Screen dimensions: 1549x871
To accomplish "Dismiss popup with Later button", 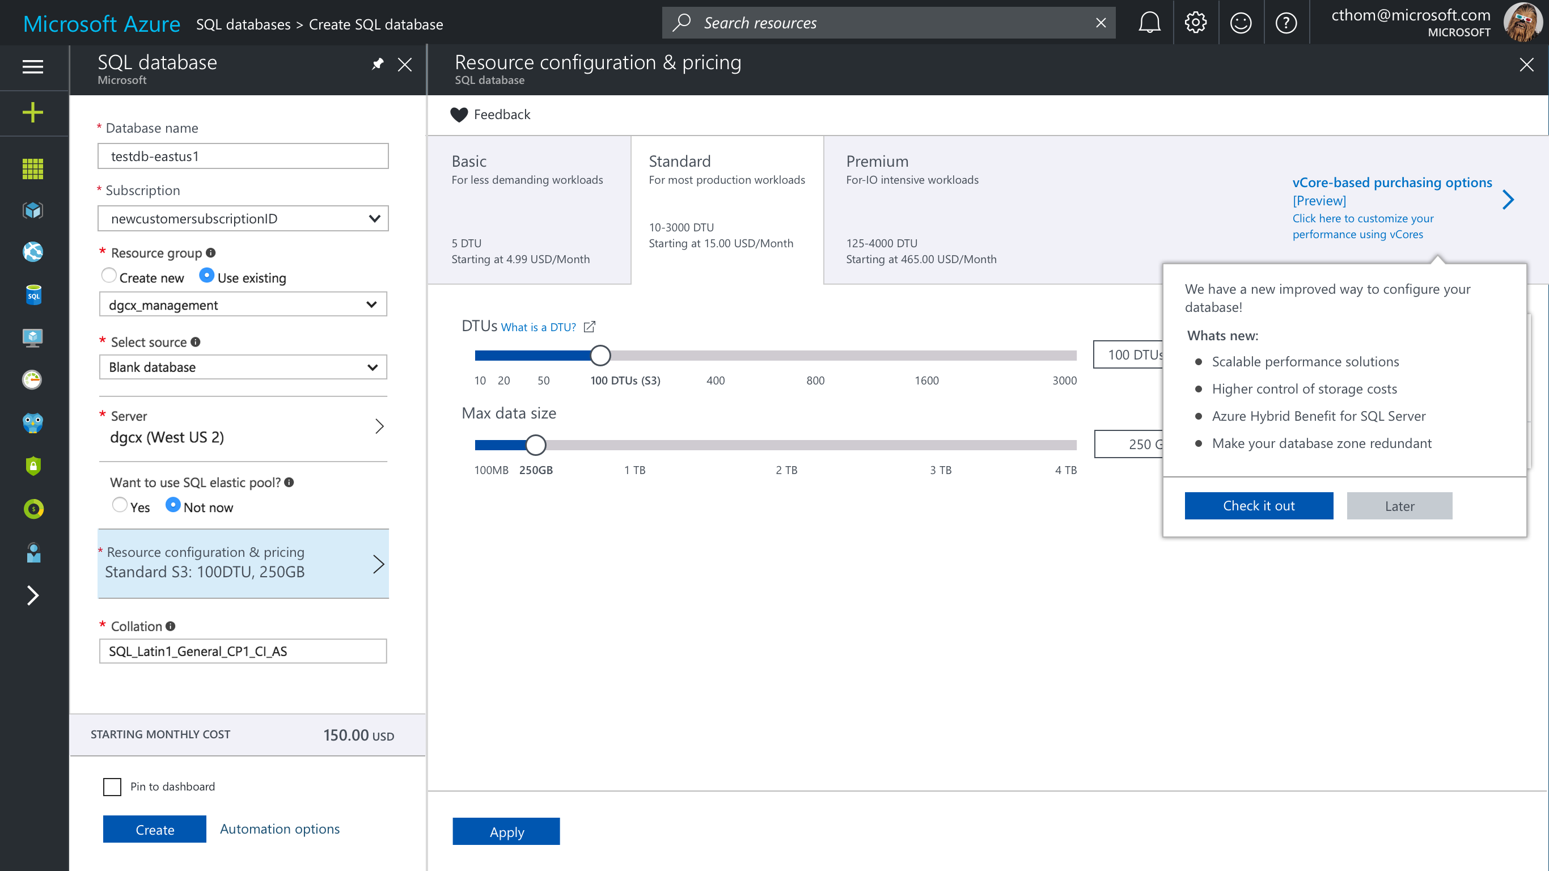I will click(1399, 506).
